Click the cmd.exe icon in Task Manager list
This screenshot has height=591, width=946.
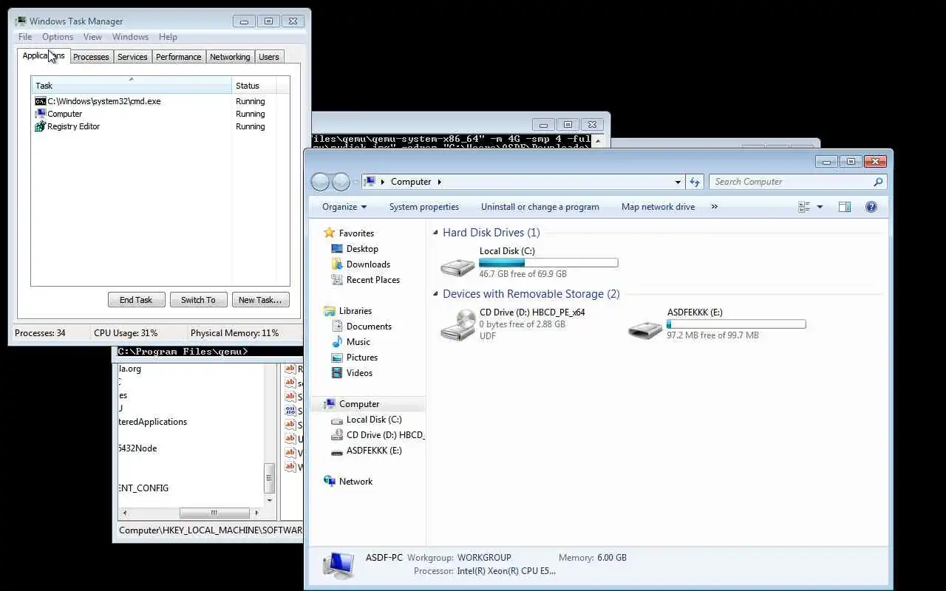pos(41,101)
